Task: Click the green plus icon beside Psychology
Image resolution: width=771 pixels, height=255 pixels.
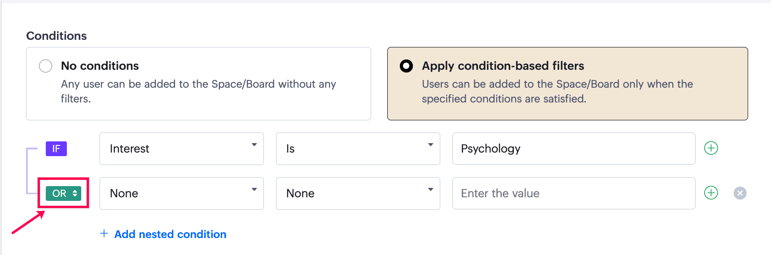Action: [711, 148]
